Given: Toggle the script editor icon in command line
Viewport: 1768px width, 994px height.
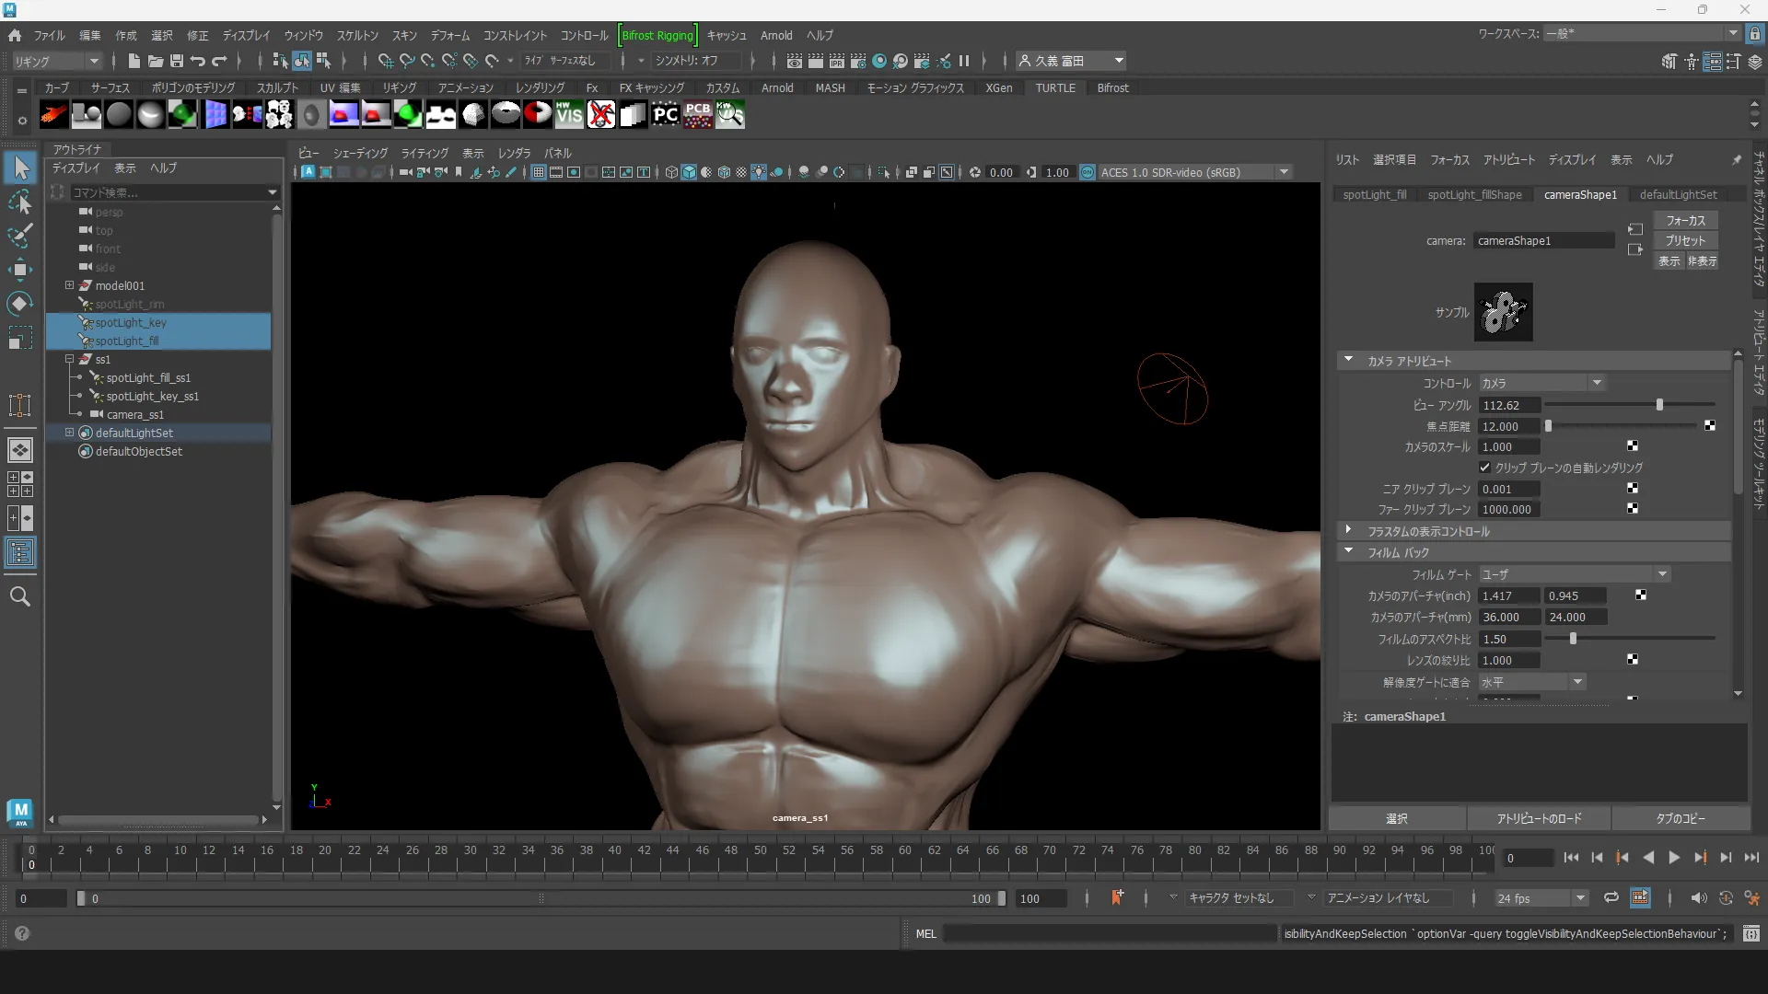Looking at the screenshot, I should (x=1751, y=933).
